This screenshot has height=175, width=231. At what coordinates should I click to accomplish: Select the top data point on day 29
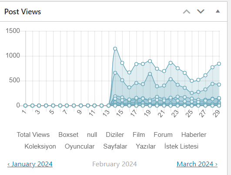click(x=219, y=64)
